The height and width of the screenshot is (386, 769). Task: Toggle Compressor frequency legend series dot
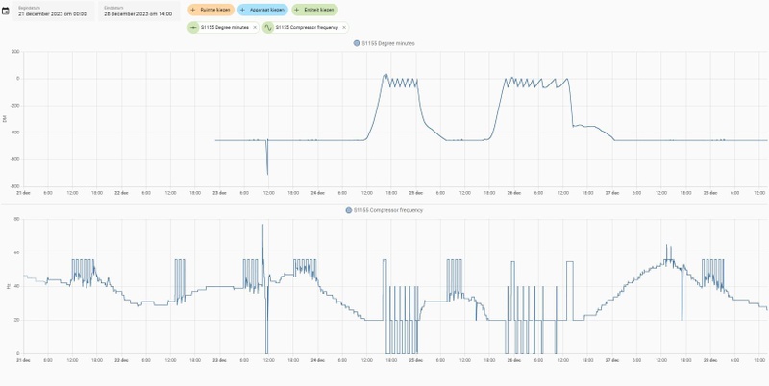pos(349,210)
